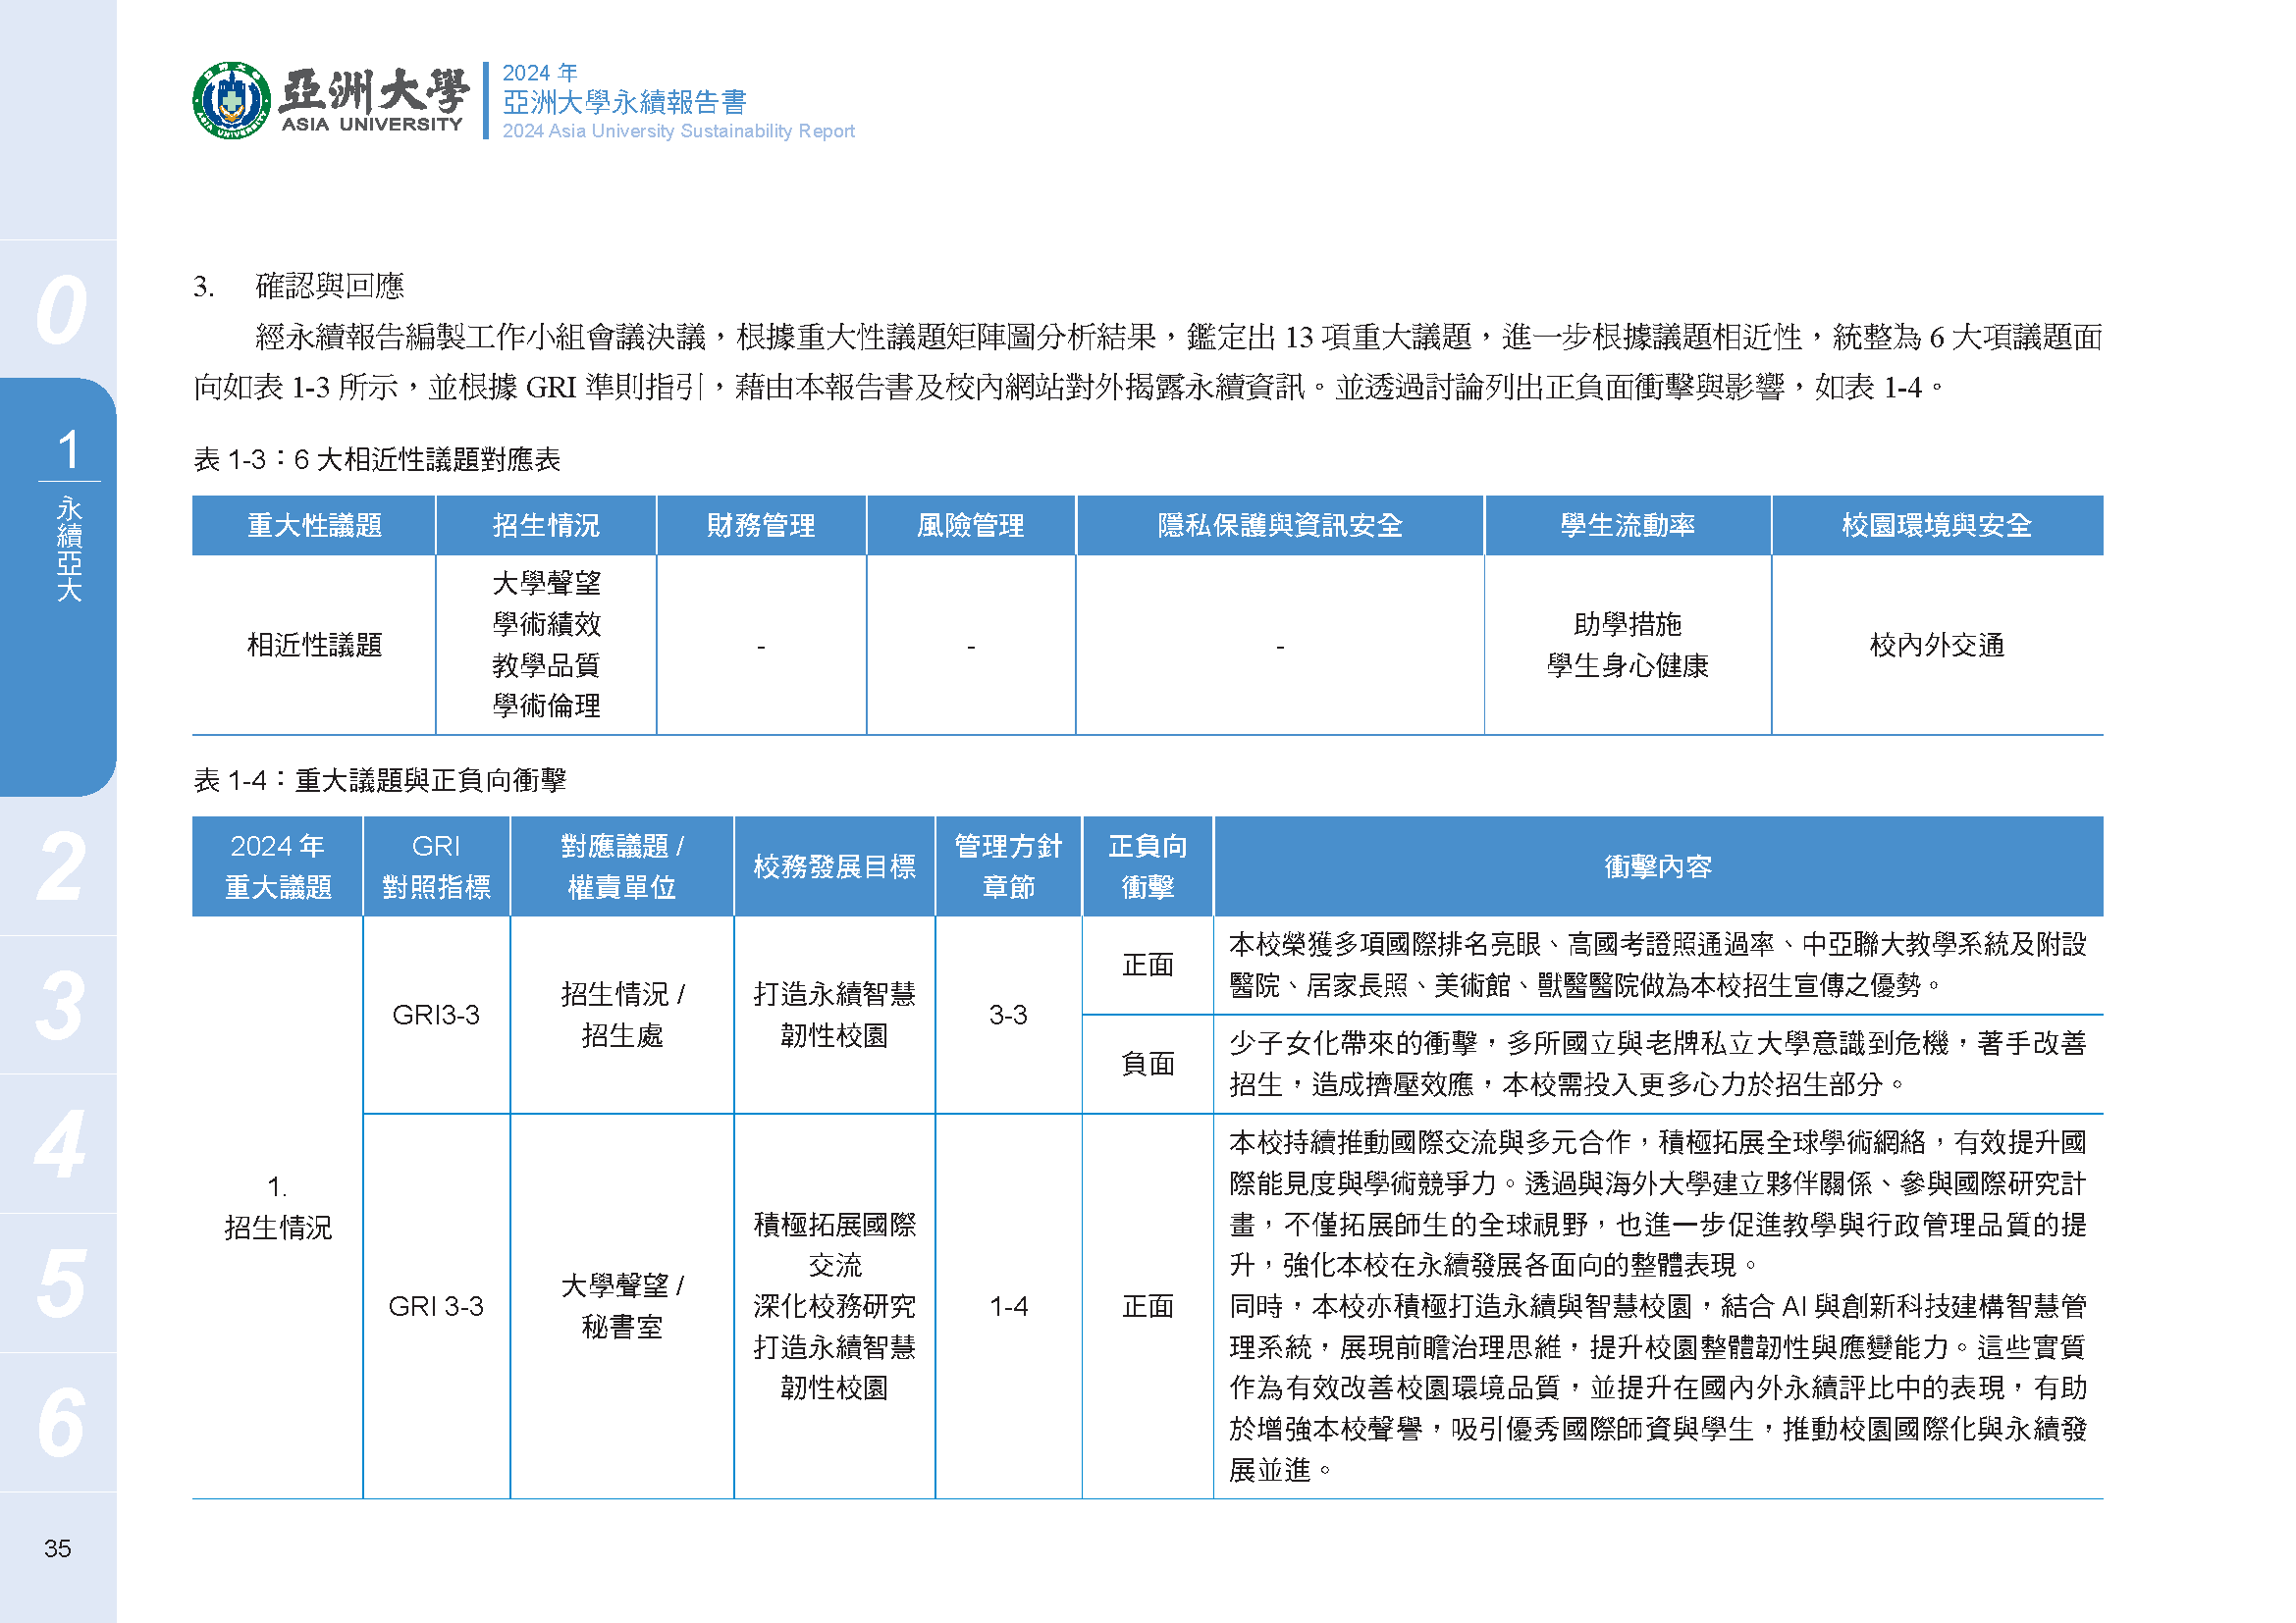Select the 招生情況 column header

tap(546, 525)
